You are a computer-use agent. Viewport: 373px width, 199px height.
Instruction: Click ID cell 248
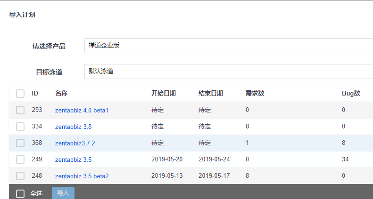pos(37,176)
